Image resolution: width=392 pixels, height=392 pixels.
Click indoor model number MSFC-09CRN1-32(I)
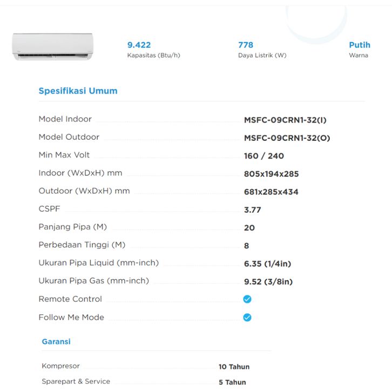coord(285,120)
